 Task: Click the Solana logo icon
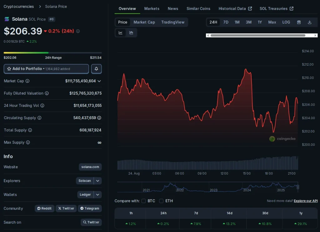click(7, 19)
